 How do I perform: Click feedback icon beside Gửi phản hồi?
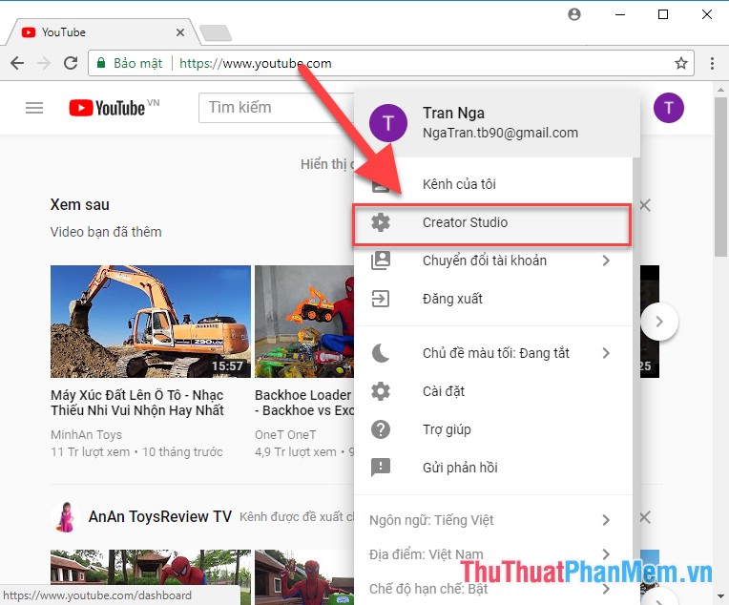pos(381,468)
